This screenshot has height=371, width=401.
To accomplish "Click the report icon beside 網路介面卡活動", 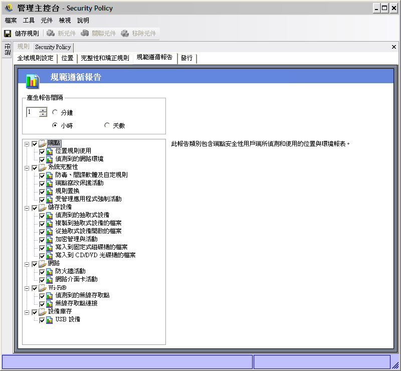I will 50,280.
